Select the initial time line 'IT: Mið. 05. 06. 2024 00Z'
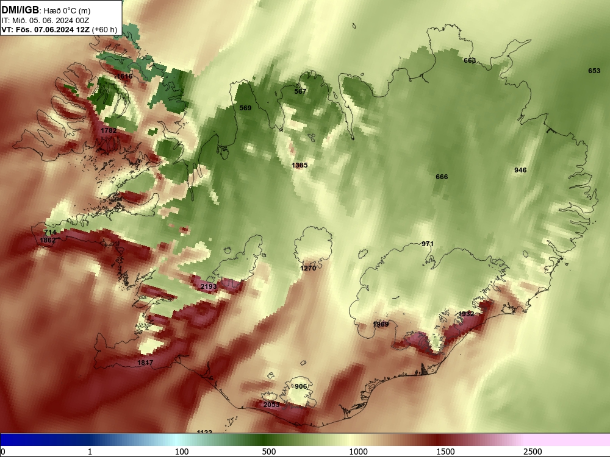This screenshot has width=610, height=457. (x=45, y=21)
